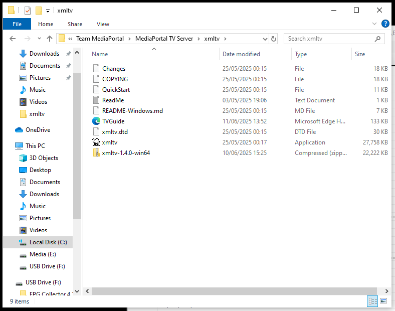
Task: Open the Help question mark icon
Action: tap(385, 24)
